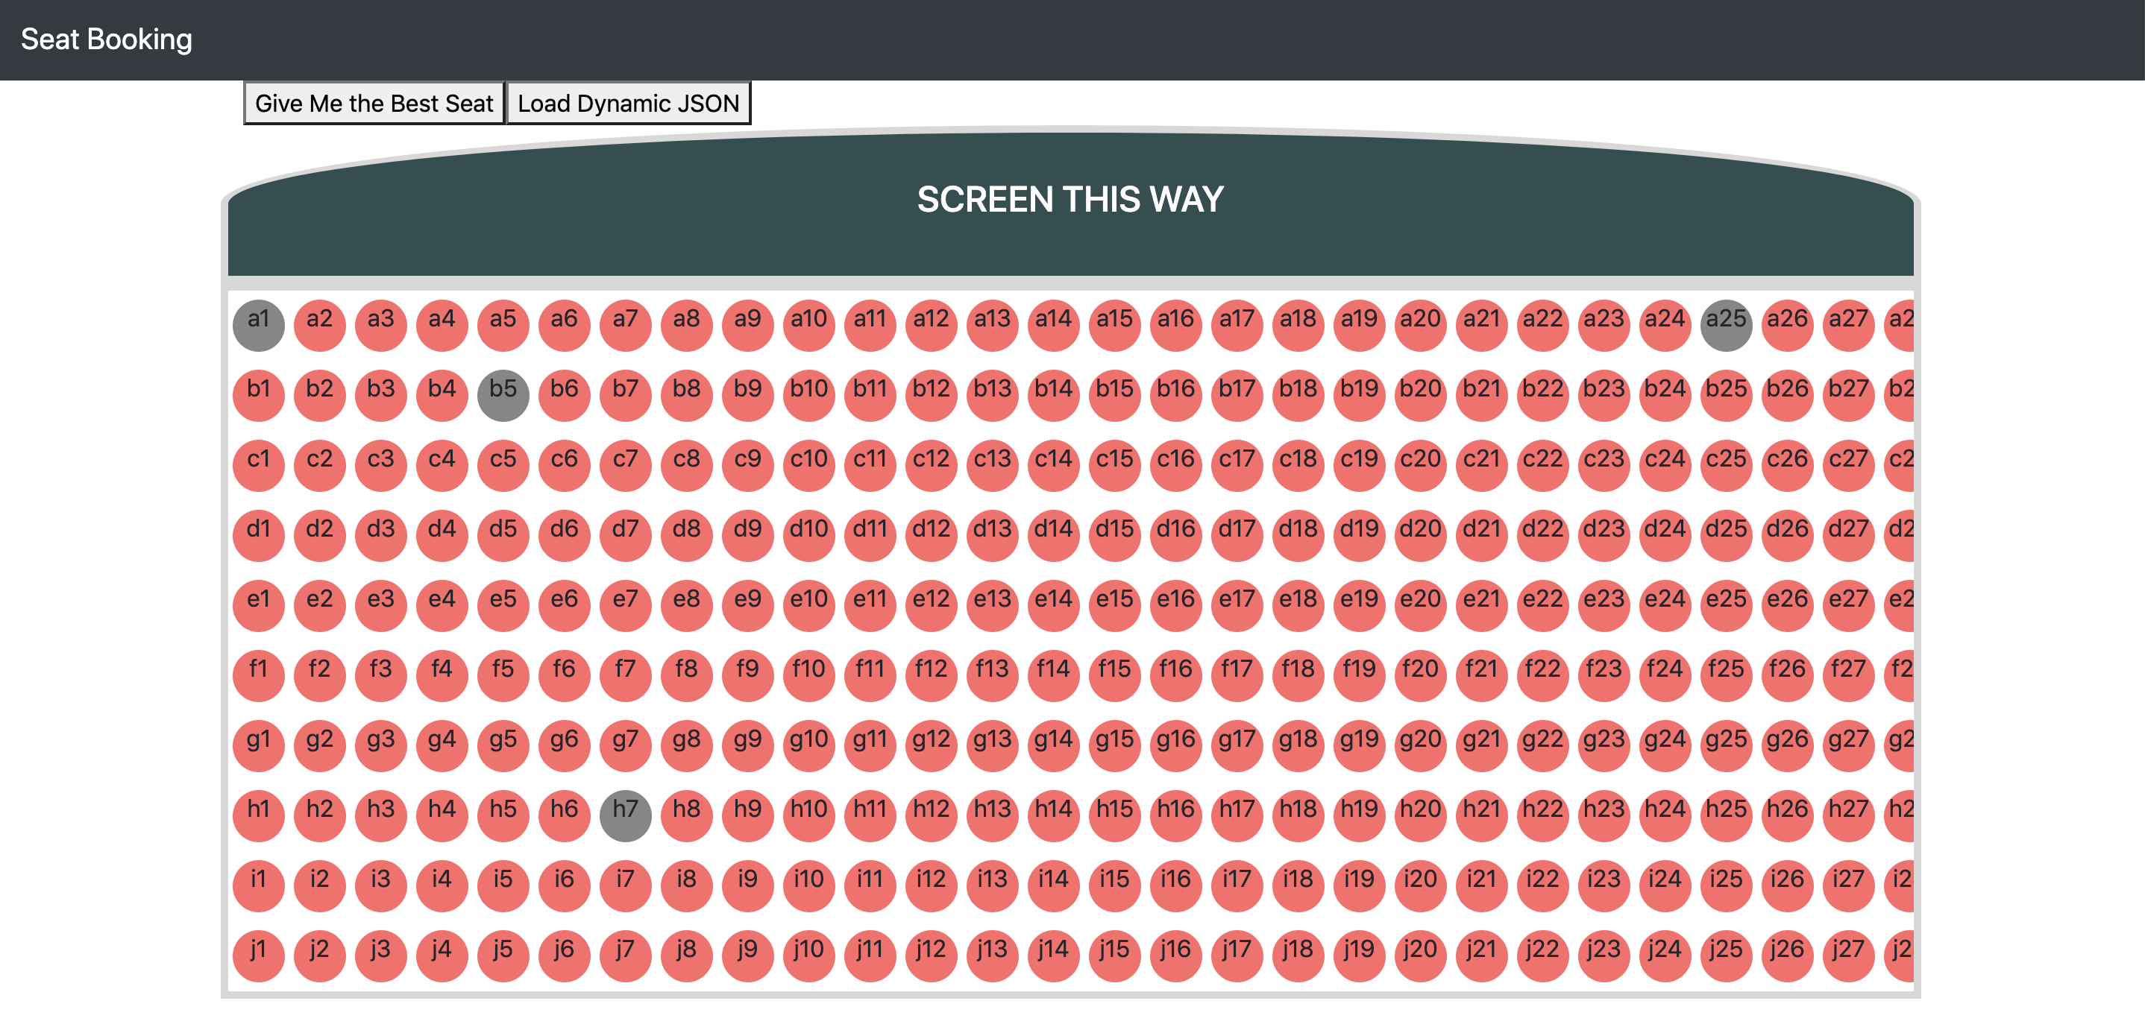Book seat b23
The height and width of the screenshot is (1036, 2145).
pos(1603,394)
